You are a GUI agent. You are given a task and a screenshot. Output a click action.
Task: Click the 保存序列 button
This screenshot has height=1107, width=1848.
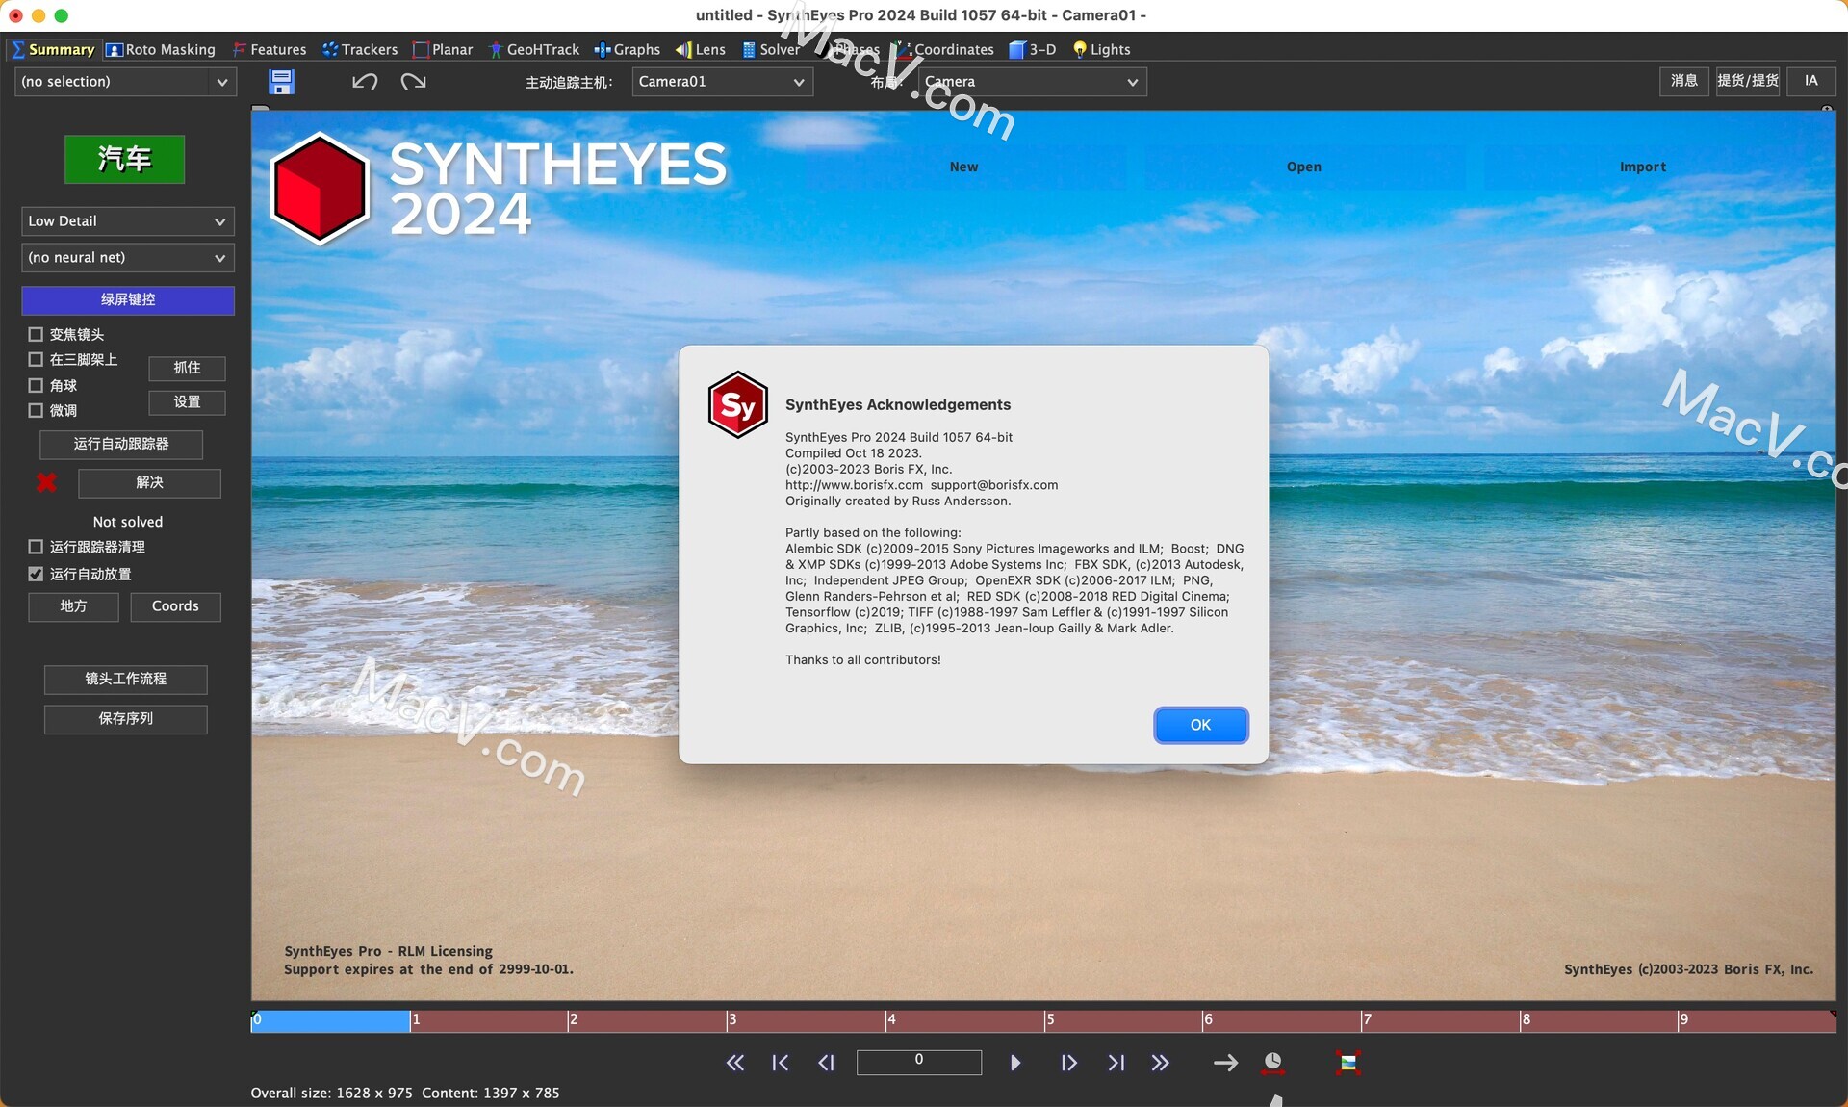coord(126,719)
